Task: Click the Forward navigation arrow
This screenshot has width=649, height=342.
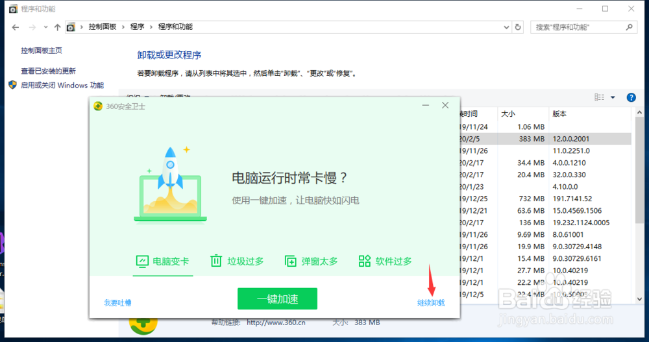Action: pos(32,27)
